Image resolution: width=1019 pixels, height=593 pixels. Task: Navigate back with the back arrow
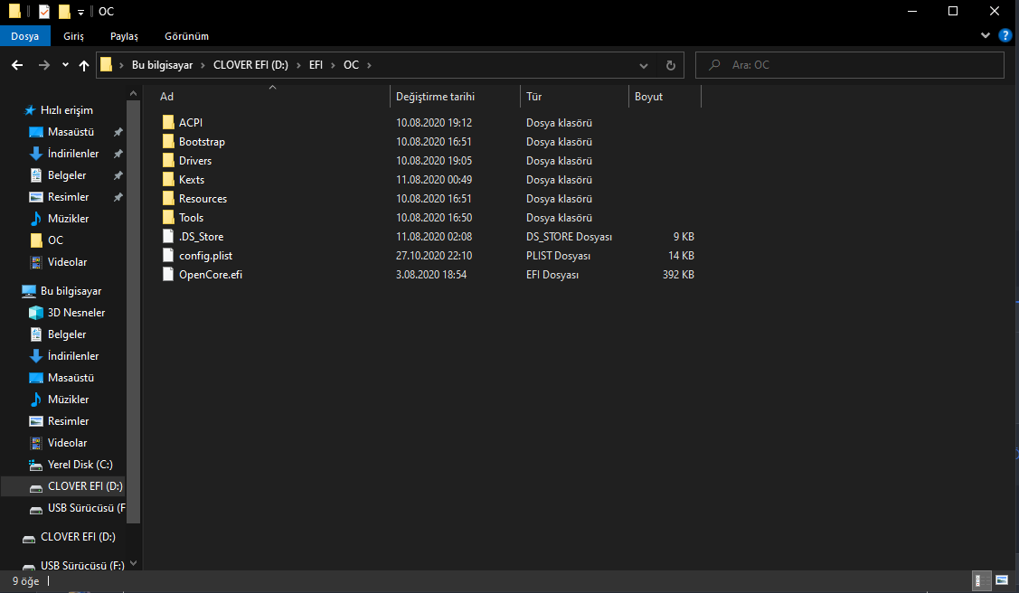tap(16, 64)
